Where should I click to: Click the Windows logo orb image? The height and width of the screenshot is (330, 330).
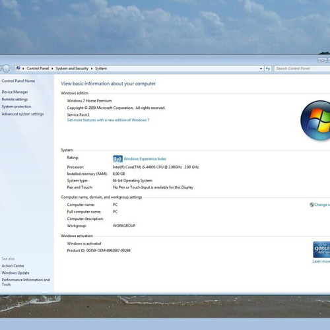[x=315, y=120]
